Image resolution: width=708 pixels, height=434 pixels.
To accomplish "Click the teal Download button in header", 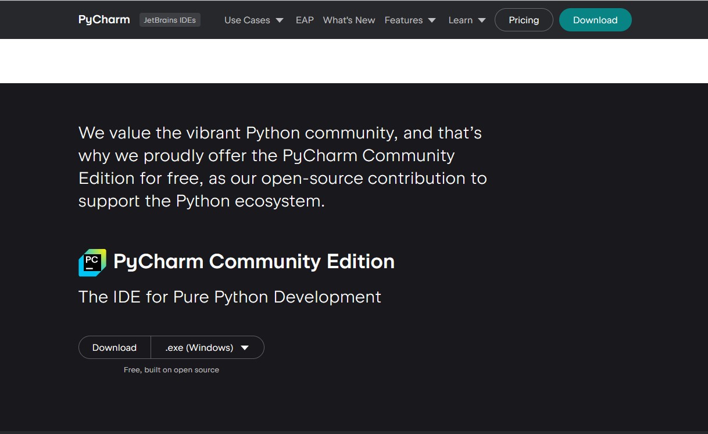I will coord(595,20).
